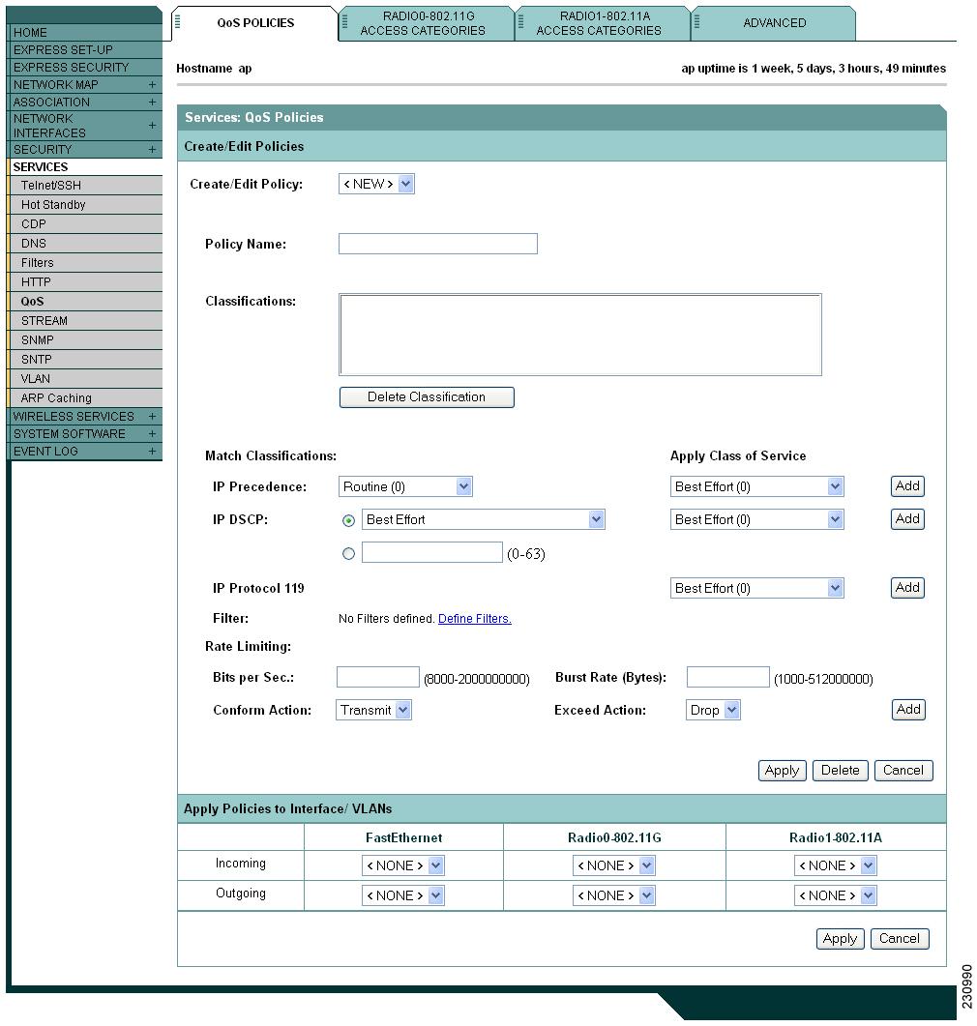The height and width of the screenshot is (1026, 977).
Task: Select the IP DSCP named-value radio button
Action: (349, 520)
